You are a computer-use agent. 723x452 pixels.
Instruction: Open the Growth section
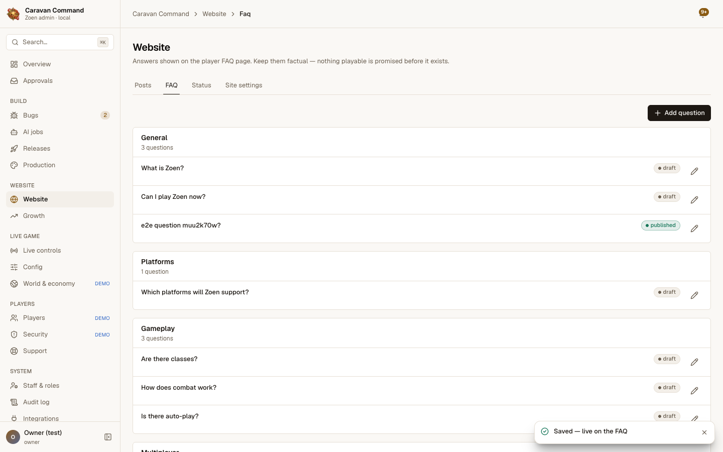[60, 216]
